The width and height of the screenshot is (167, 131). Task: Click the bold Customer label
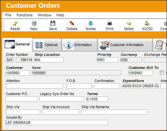pos(14,68)
